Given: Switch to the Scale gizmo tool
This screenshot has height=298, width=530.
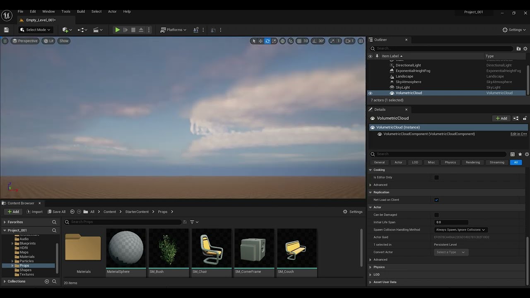Looking at the screenshot, I should pos(275,41).
